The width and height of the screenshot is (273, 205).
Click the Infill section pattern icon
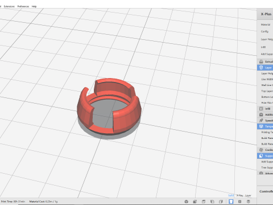(261, 109)
